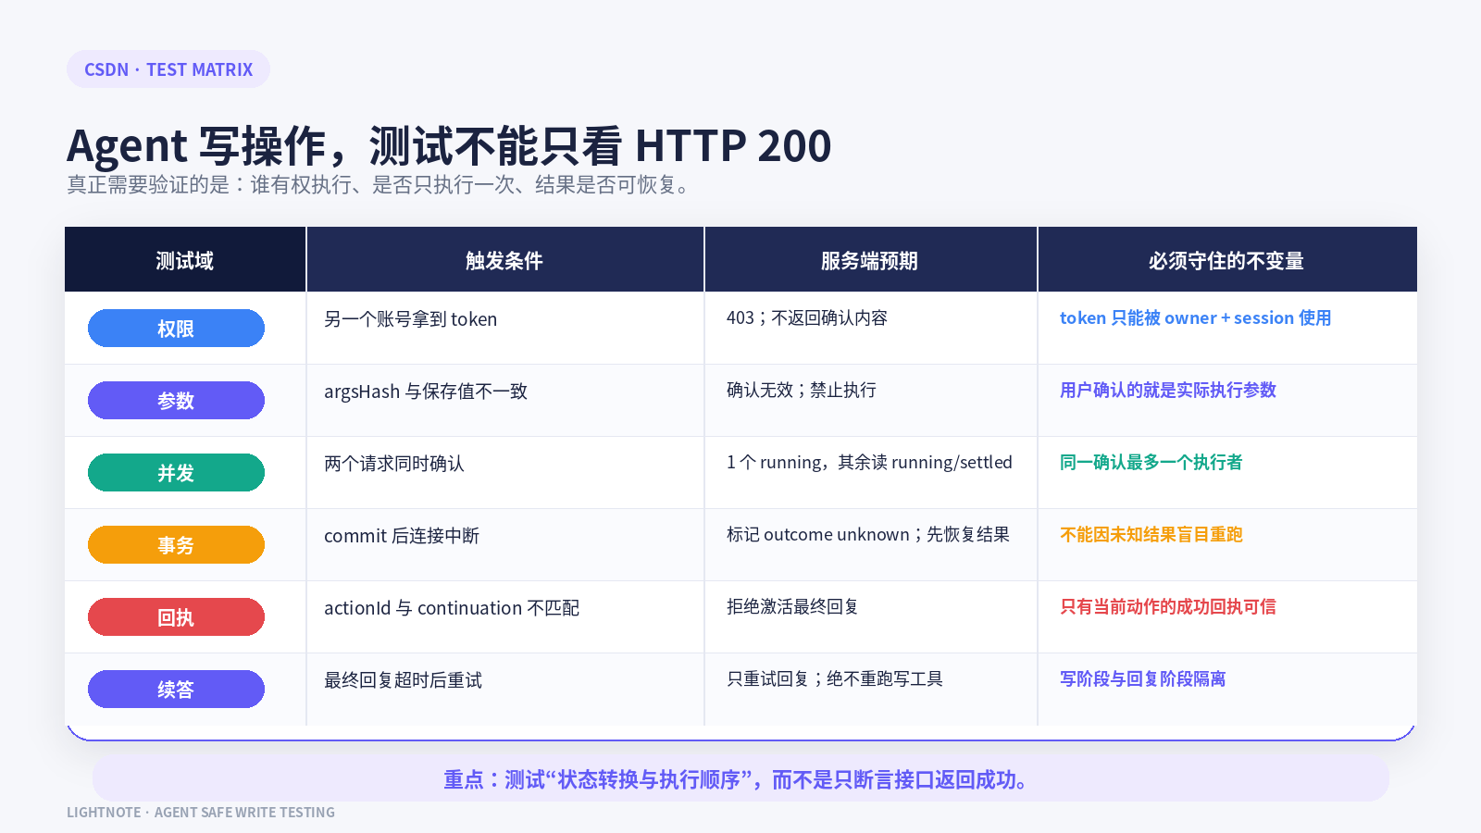
Task: Click cell 两个请求同时确认
Action: click(x=394, y=464)
